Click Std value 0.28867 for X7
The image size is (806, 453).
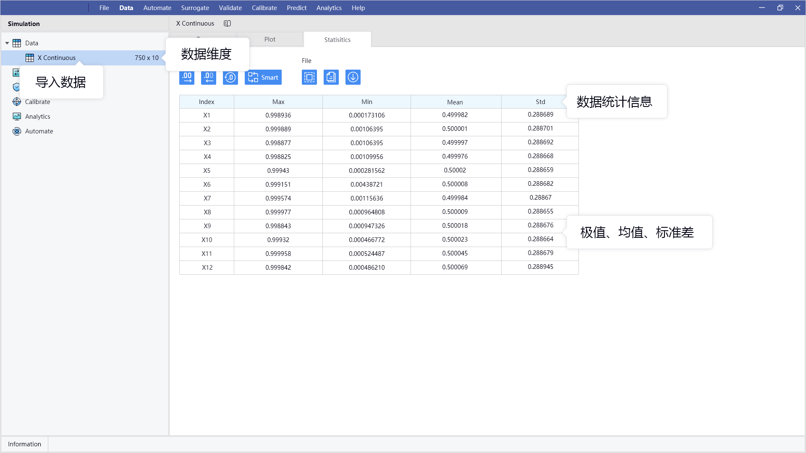540,198
